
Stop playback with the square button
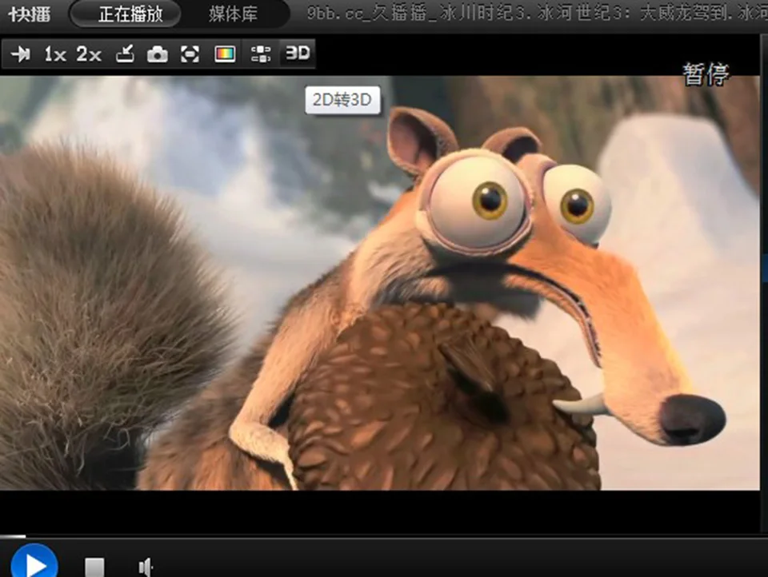click(x=94, y=567)
